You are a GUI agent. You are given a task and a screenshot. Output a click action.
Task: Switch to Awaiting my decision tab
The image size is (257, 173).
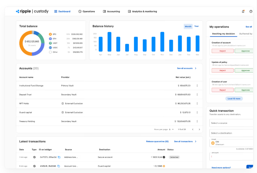pyautogui.click(x=224, y=34)
